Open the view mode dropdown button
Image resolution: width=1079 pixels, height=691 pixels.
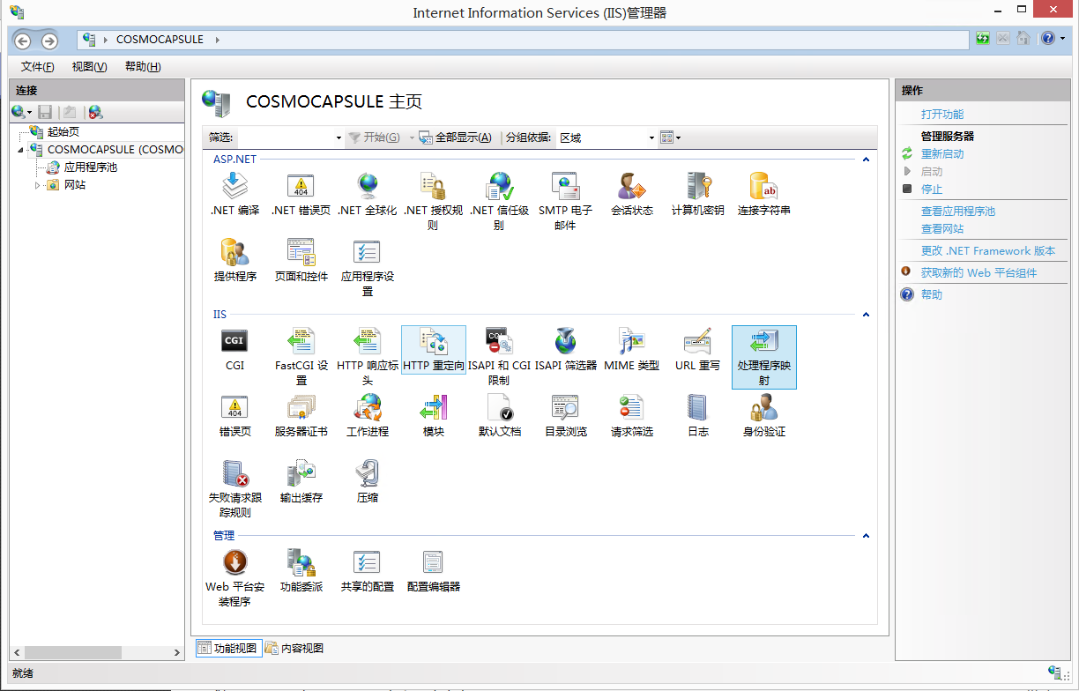coord(671,137)
